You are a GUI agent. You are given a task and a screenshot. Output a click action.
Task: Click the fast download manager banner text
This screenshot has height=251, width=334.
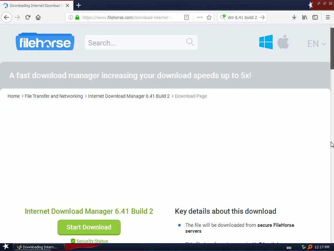[130, 75]
